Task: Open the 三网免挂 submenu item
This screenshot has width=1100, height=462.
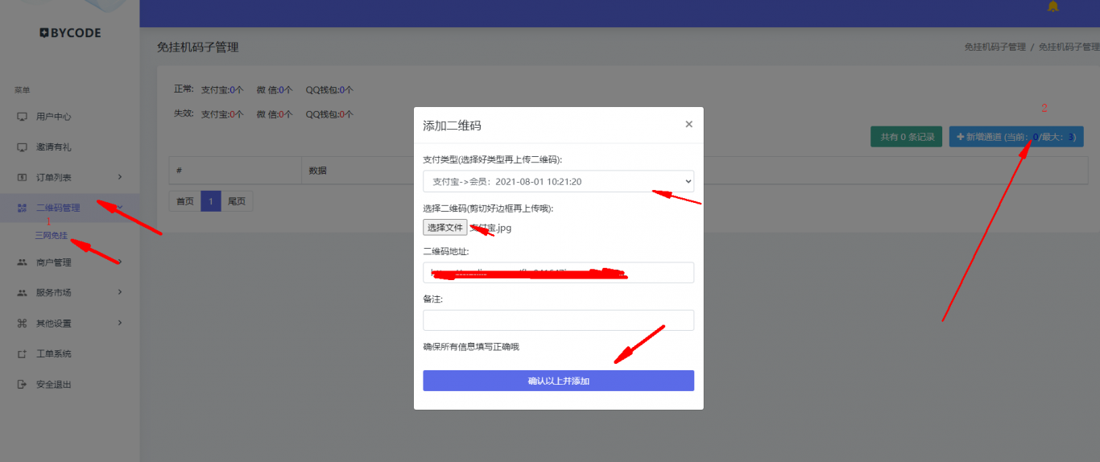Action: pos(52,236)
